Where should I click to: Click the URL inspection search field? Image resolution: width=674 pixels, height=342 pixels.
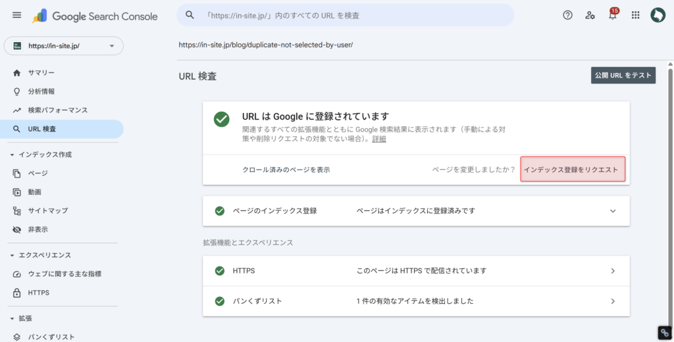click(345, 15)
